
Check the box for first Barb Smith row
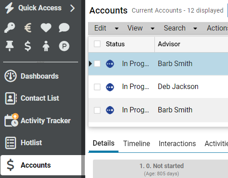coord(97,64)
